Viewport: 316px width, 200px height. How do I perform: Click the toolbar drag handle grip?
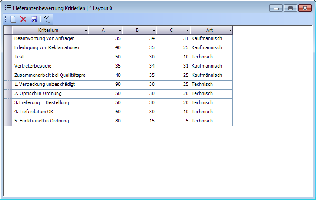coord(5,19)
